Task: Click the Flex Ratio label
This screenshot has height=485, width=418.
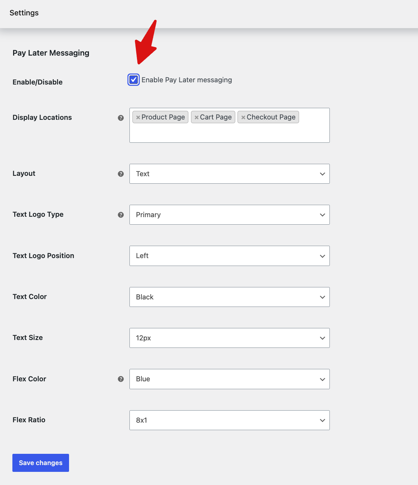Action: 29,420
